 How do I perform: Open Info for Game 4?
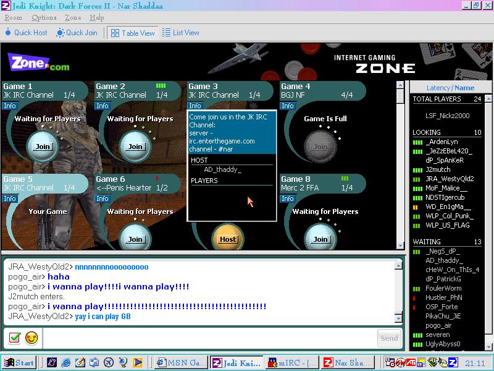[288, 106]
